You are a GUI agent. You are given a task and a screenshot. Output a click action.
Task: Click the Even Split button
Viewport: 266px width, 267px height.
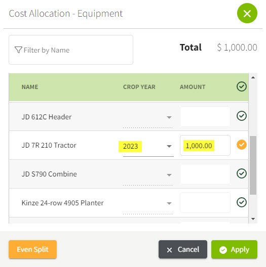[x=33, y=249]
